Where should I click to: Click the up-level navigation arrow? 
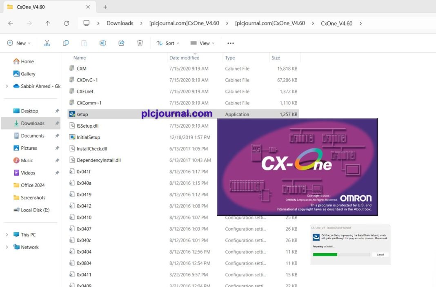[48, 23]
